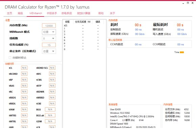Viewport: 196px width, 133px height.
Task: Open the 附加计算器 tab
Action: pyautogui.click(x=84, y=13)
